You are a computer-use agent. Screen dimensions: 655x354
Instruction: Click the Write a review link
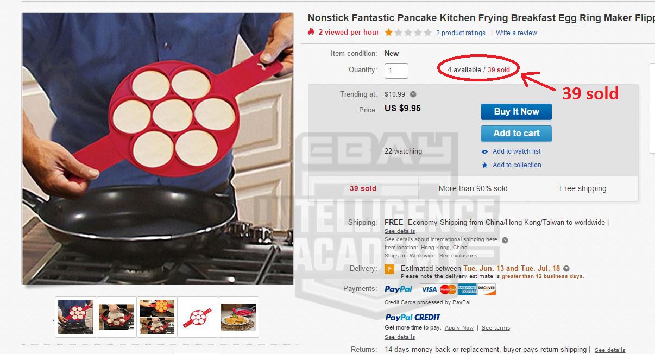tap(517, 33)
